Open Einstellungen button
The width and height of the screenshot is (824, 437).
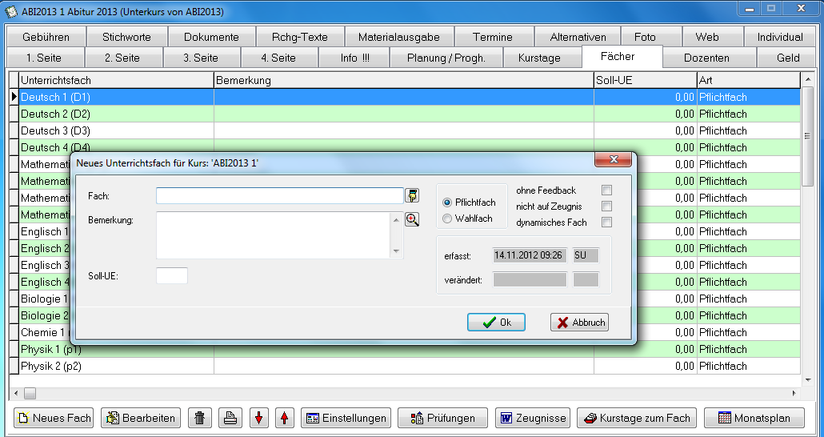pyautogui.click(x=346, y=418)
